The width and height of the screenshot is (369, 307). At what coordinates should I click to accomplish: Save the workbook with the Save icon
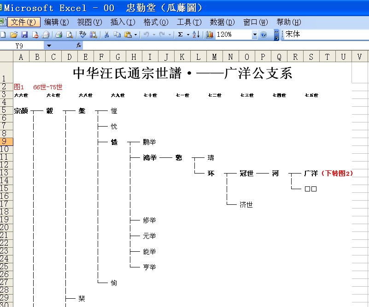24,34
